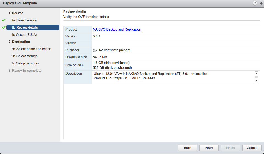Click the Deploy OVF Template title
Screen dimensions: 264x154
click(20, 3)
